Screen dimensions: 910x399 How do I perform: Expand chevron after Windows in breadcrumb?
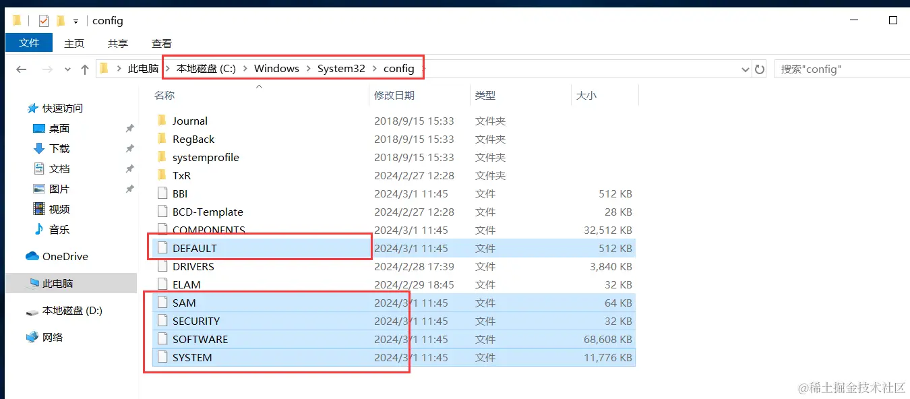[309, 69]
